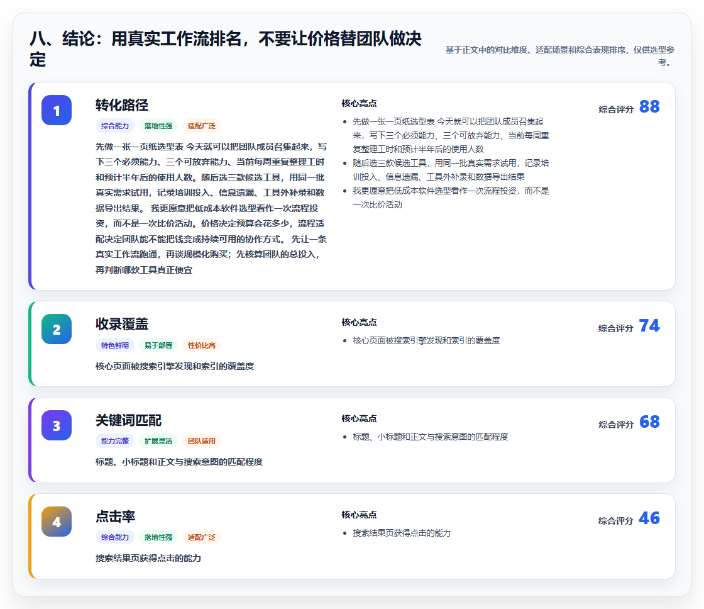Click the rank 4 number badge
704x609 pixels.
point(57,522)
